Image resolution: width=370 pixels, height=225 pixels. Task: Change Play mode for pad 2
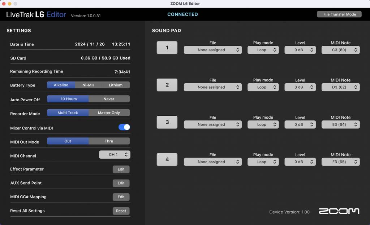[x=263, y=87]
